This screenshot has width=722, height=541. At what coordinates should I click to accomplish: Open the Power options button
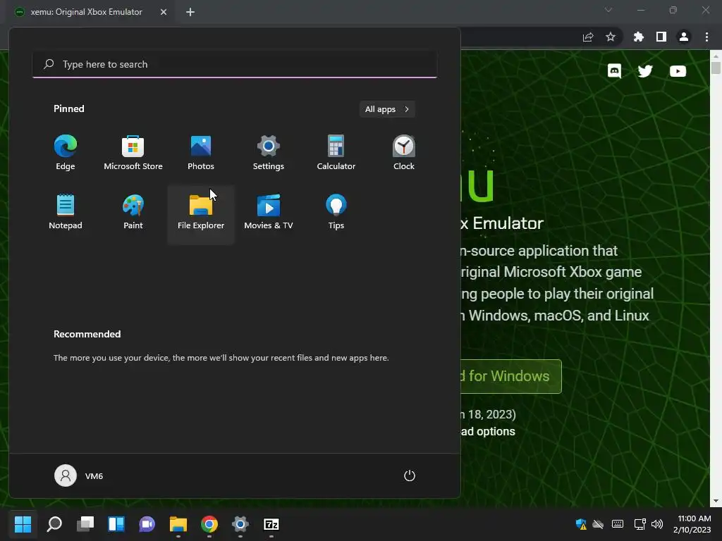[x=410, y=475]
